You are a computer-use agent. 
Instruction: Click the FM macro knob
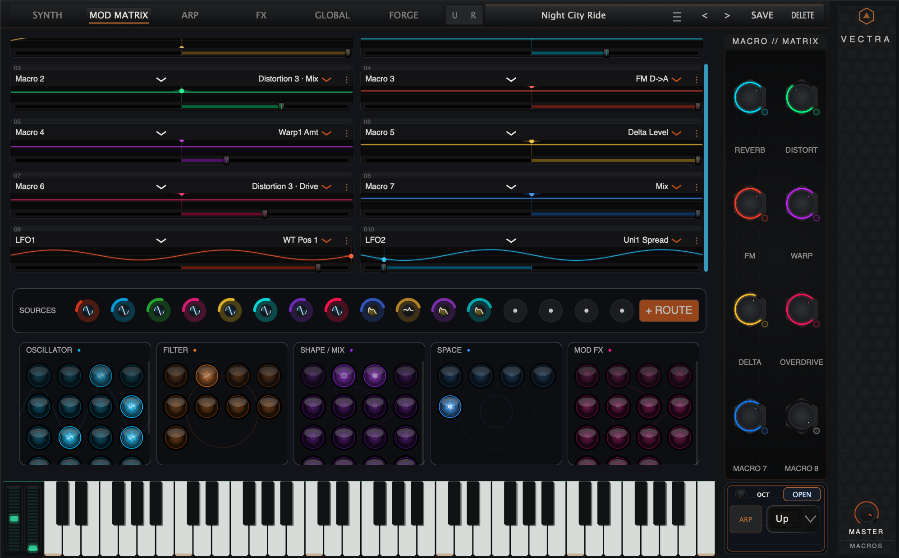749,203
